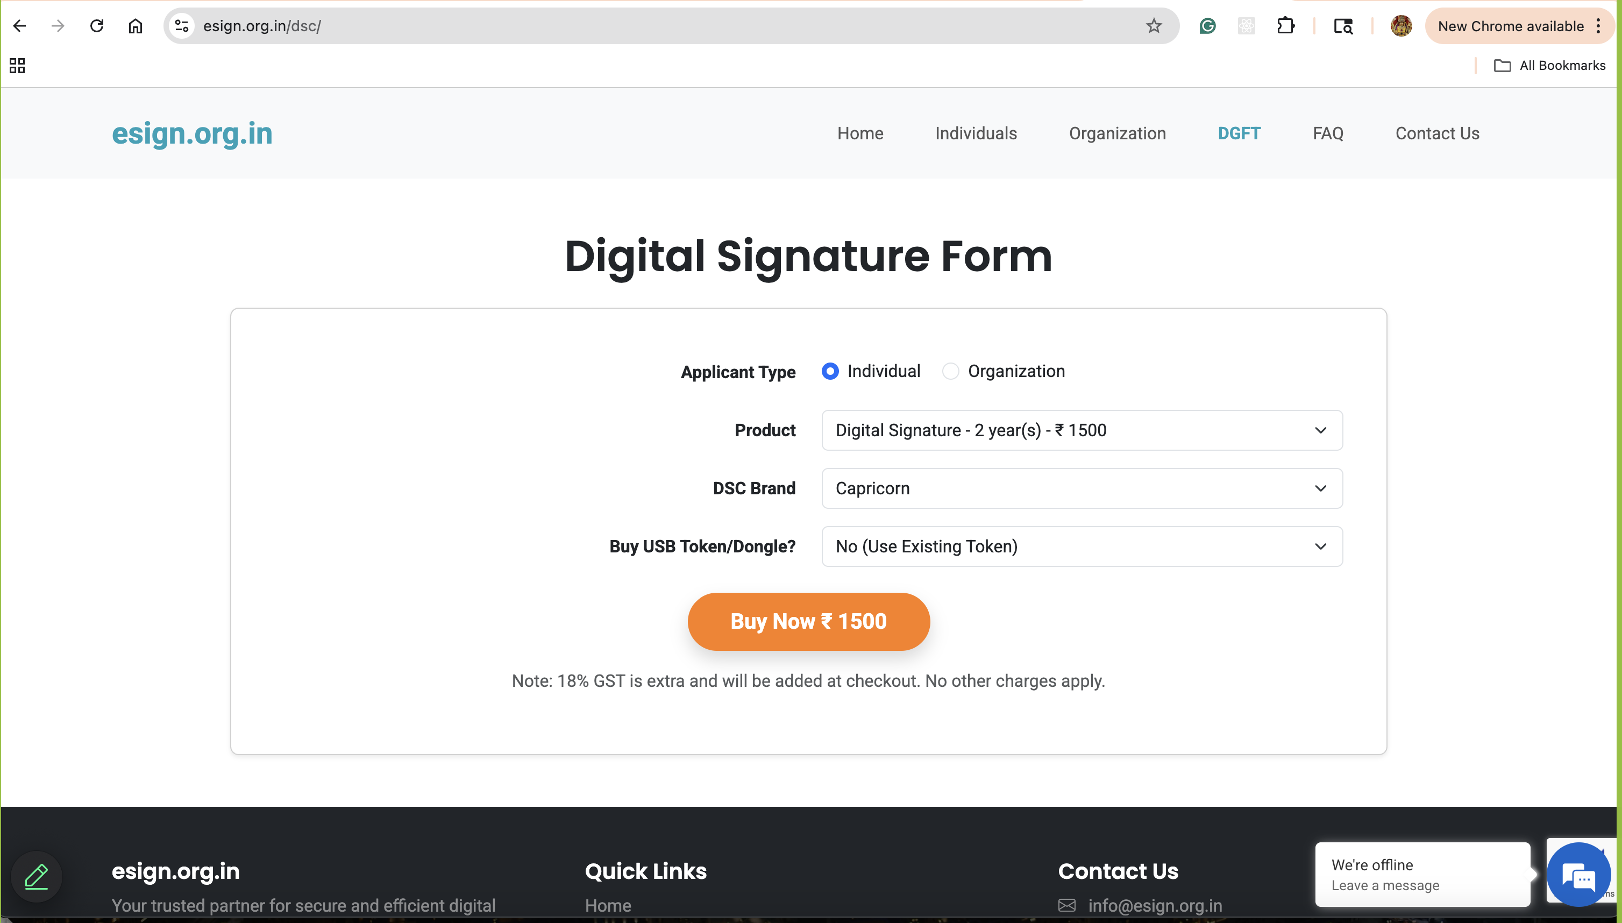Click the browser home icon
Viewport: 1622px width, 923px height.
135,26
